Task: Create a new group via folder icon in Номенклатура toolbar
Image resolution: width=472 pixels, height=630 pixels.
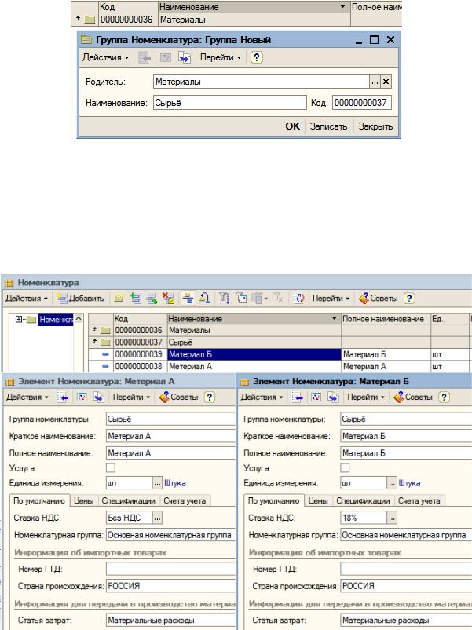Action: pyautogui.click(x=118, y=299)
